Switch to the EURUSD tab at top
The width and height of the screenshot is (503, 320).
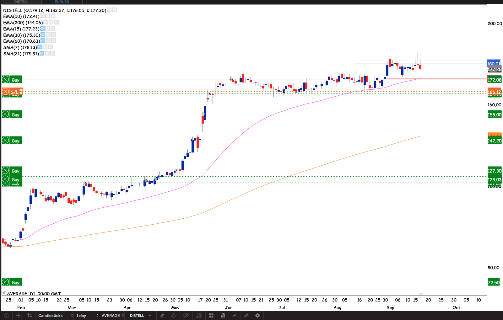tap(62, 2)
